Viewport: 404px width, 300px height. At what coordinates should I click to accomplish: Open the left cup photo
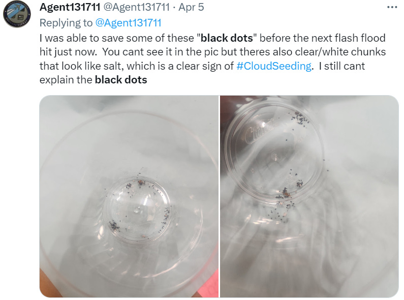(129, 196)
